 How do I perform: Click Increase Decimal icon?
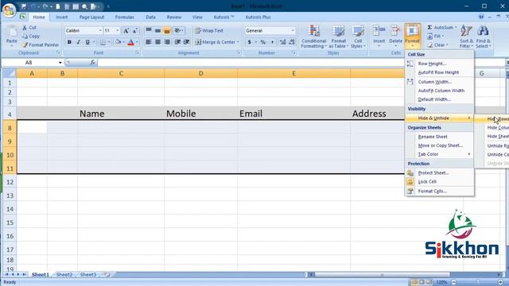[283, 42]
